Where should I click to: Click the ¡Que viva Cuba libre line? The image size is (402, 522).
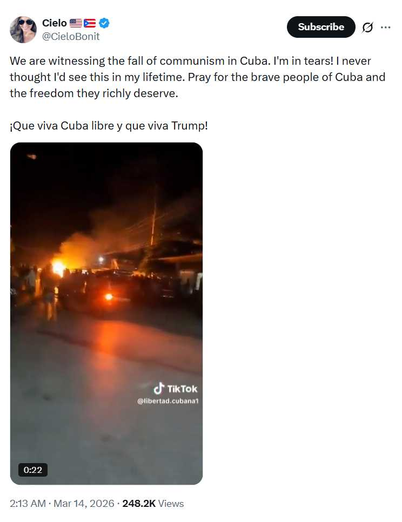click(109, 126)
